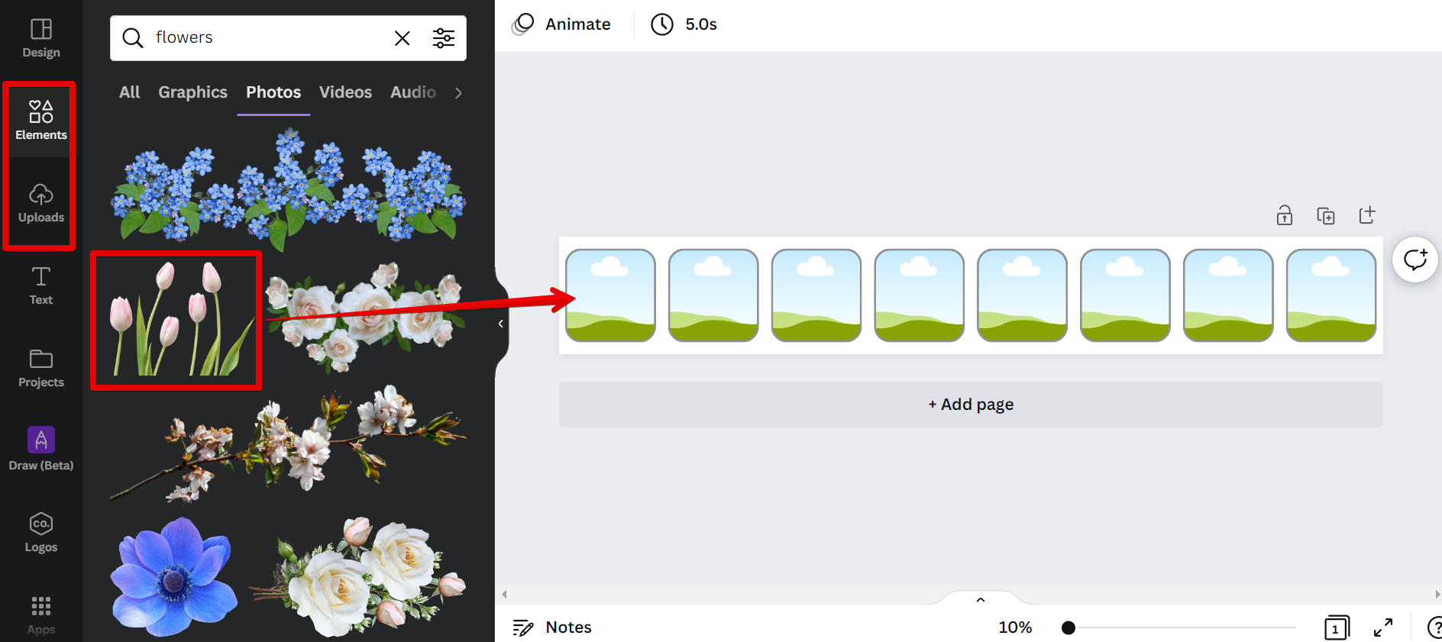Viewport: 1442px width, 642px height.
Task: Open the Animate options
Action: pyautogui.click(x=561, y=24)
